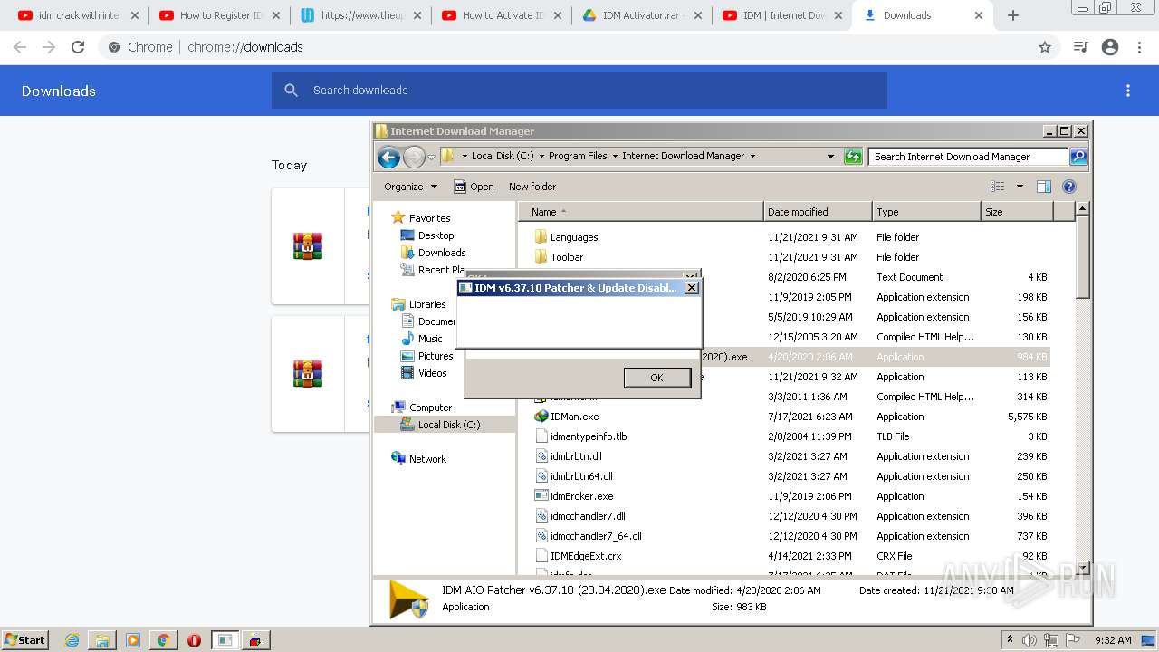Switch to 'idm crack with inter' tab
Image resolution: width=1159 pixels, height=652 pixels.
tap(80, 15)
